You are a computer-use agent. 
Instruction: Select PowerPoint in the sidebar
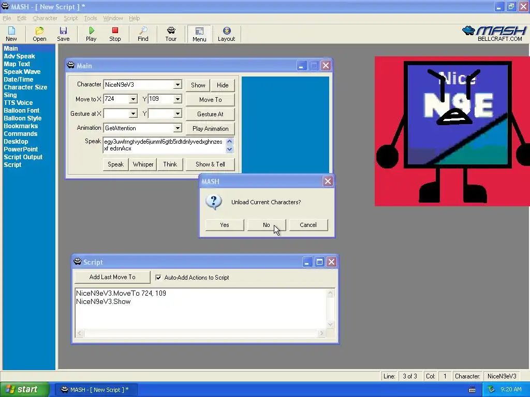click(21, 149)
